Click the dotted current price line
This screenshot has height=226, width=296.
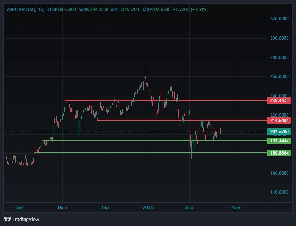pyautogui.click(x=136, y=132)
